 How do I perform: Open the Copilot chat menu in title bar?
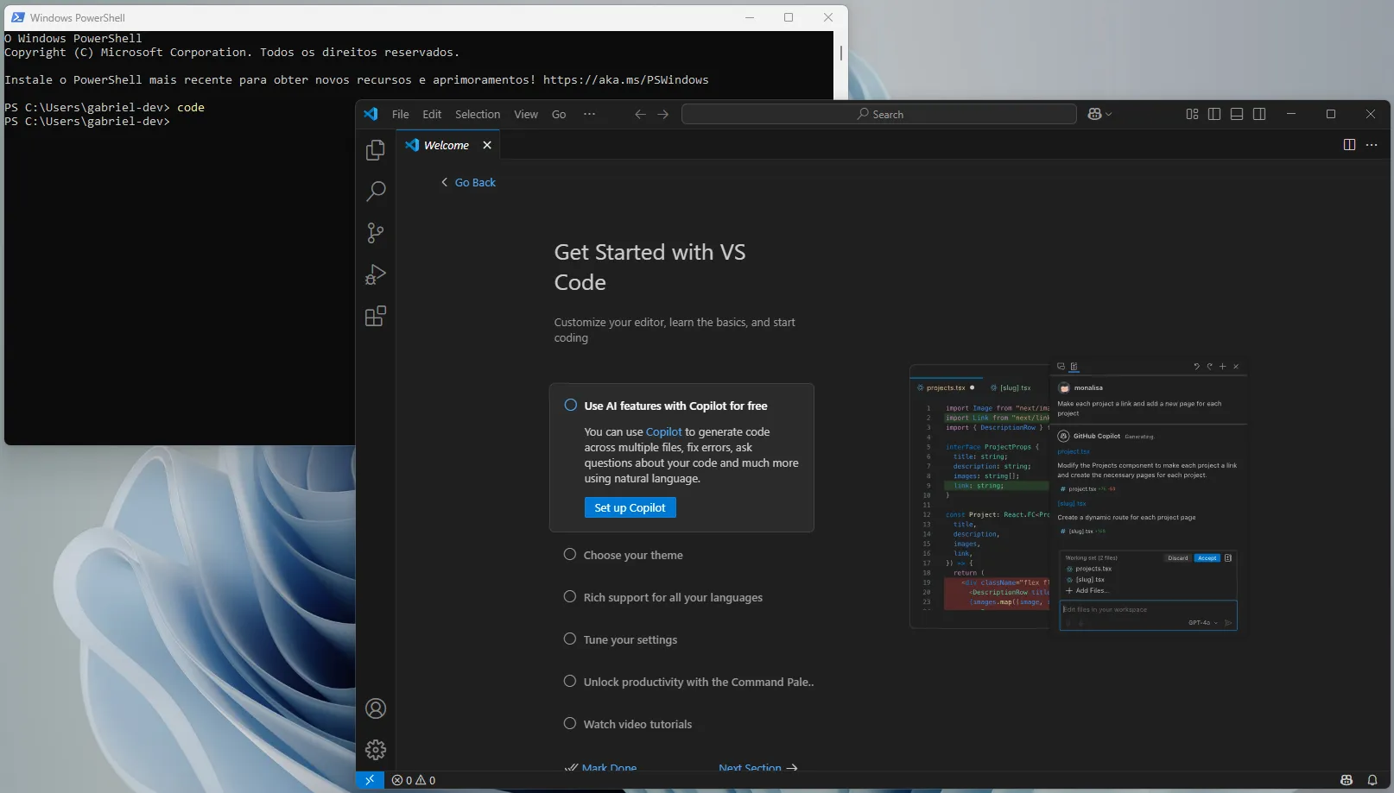(x=1099, y=114)
